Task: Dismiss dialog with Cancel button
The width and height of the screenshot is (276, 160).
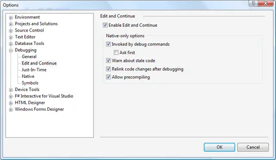Action: [253, 147]
